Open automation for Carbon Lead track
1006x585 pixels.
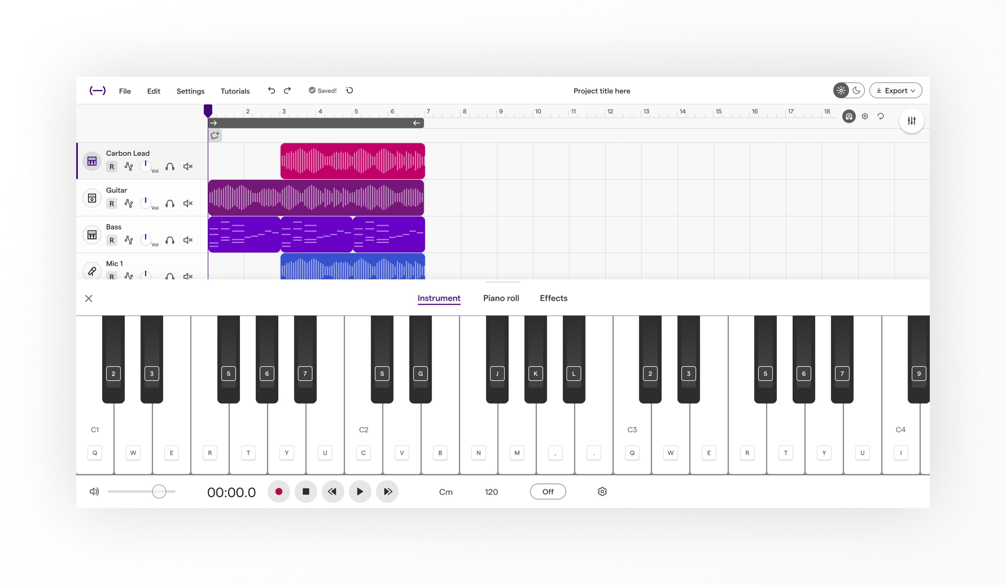[x=129, y=166]
